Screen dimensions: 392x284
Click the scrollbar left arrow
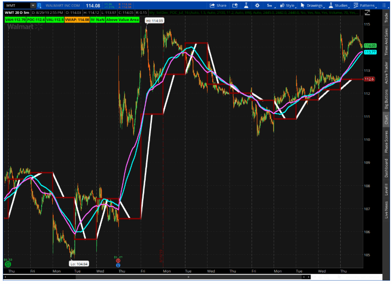(x=5, y=277)
